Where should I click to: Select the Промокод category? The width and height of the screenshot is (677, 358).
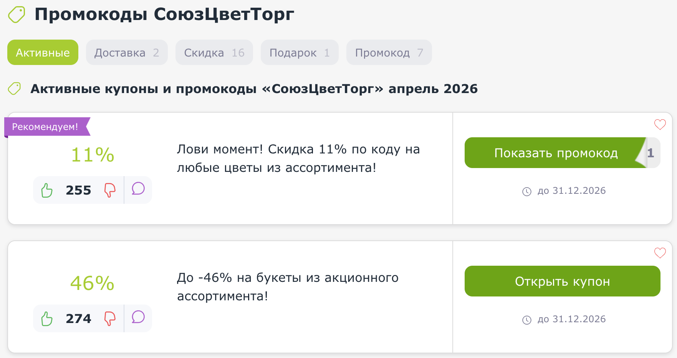(x=389, y=52)
